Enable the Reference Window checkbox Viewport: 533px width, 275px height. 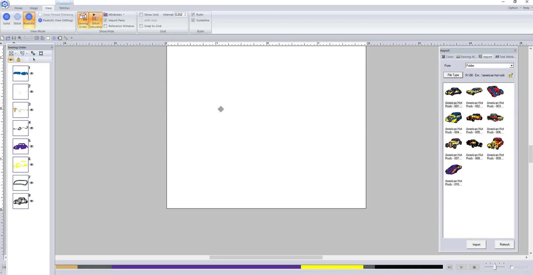(105, 26)
